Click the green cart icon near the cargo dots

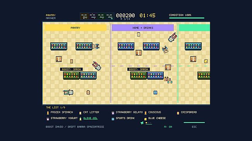coord(142,123)
